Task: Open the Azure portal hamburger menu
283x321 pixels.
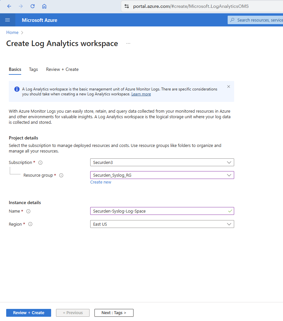Action: pyautogui.click(x=7, y=20)
